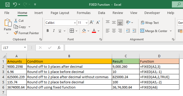Switch to the View tab

coord(134,13)
